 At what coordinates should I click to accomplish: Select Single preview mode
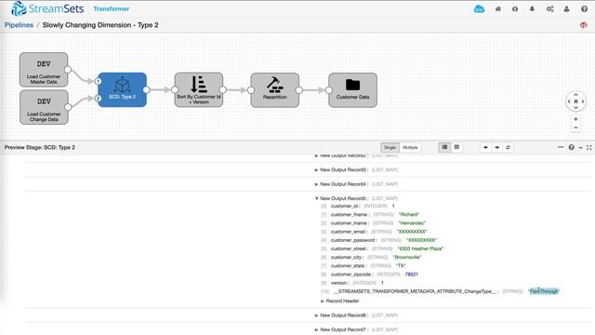[390, 147]
